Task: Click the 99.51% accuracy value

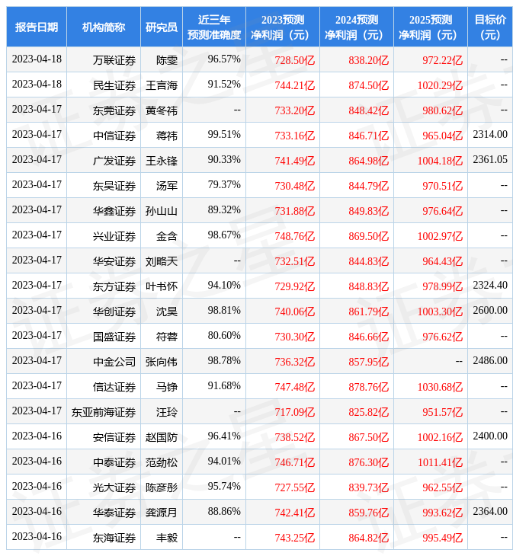Action: click(224, 134)
